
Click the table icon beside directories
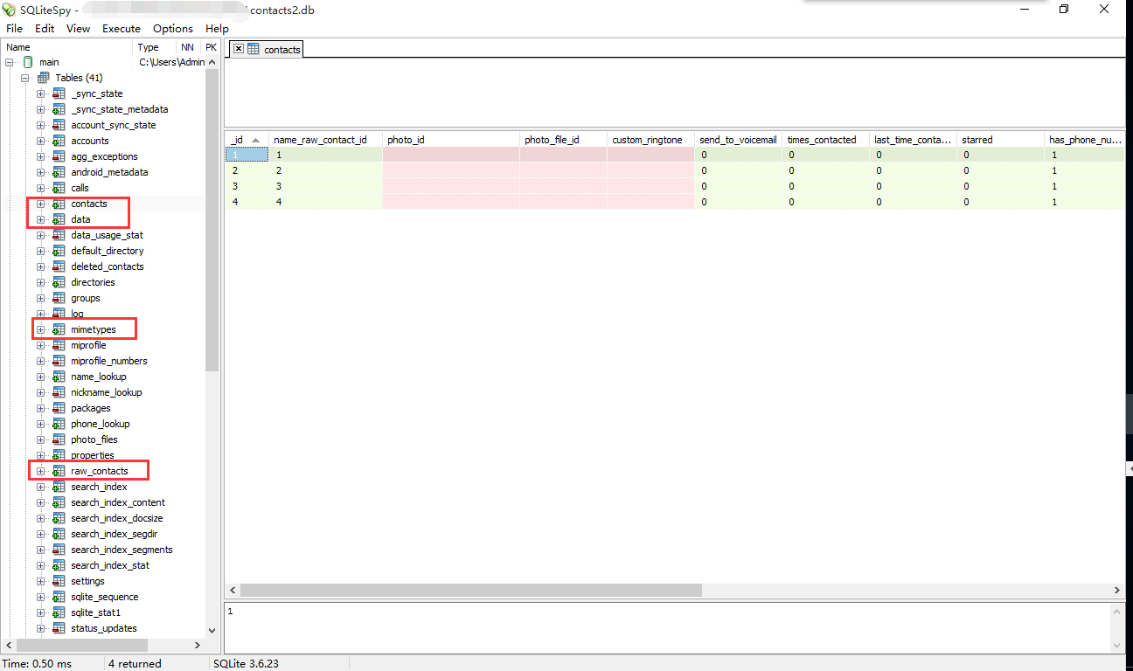point(59,282)
